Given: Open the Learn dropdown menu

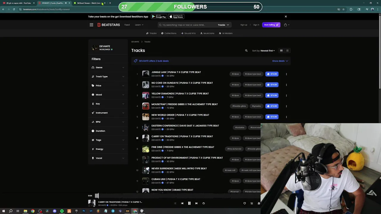Looking at the screenshot, I should (x=139, y=25).
